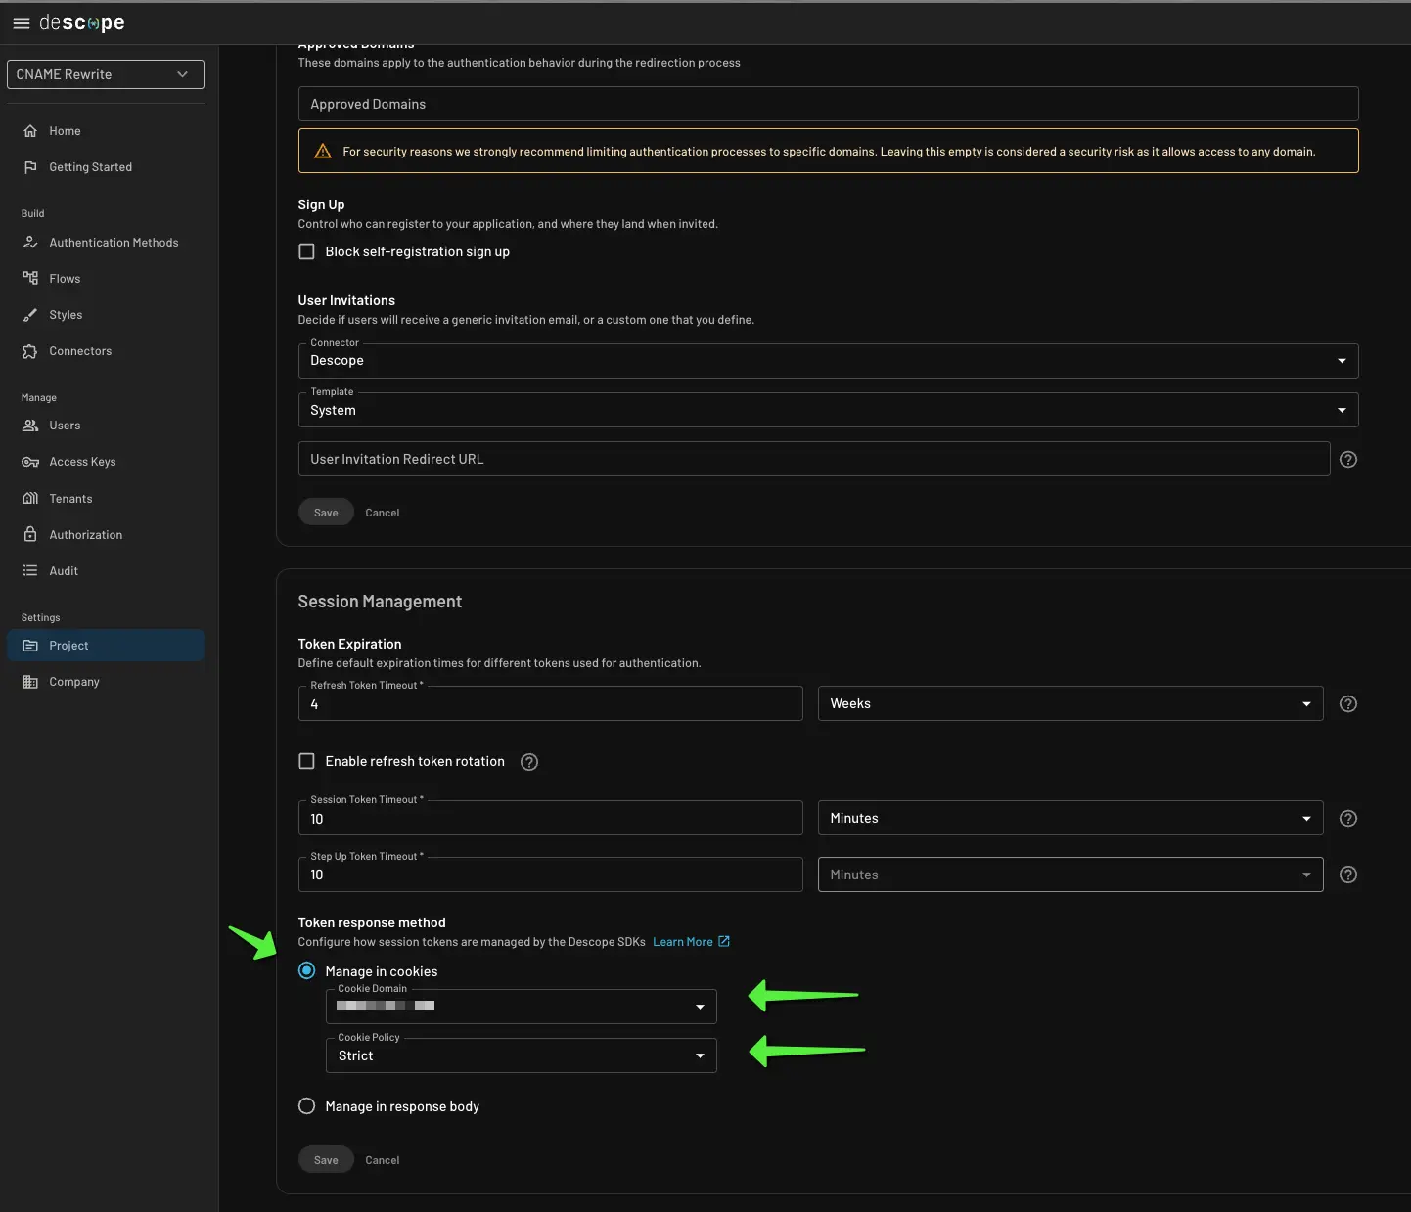Click the Home house icon
Screen dimensions: 1411x1212
pos(30,131)
